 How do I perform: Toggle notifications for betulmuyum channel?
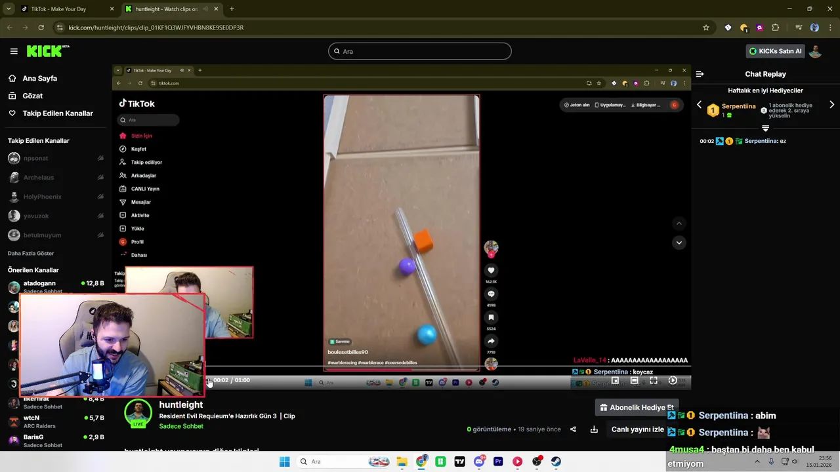[100, 235]
